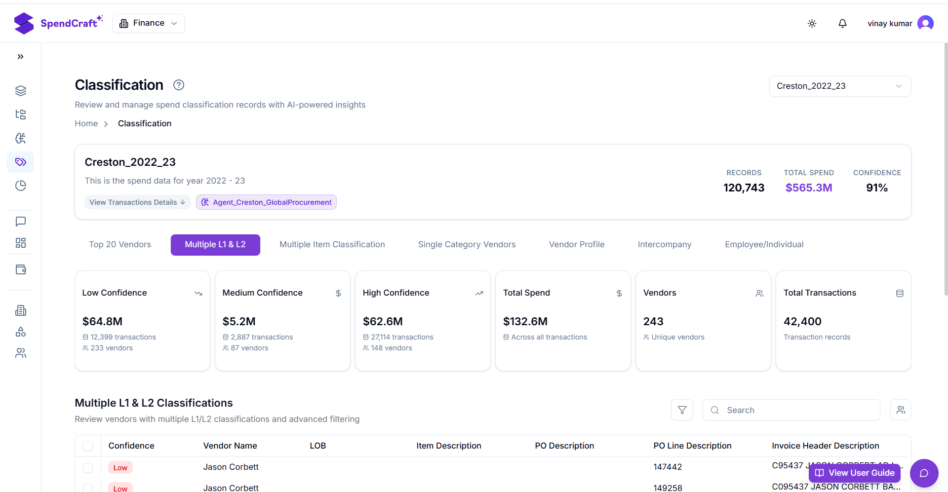The width and height of the screenshot is (948, 492).
Task: Toggle light/dark theme sun icon
Action: click(812, 24)
